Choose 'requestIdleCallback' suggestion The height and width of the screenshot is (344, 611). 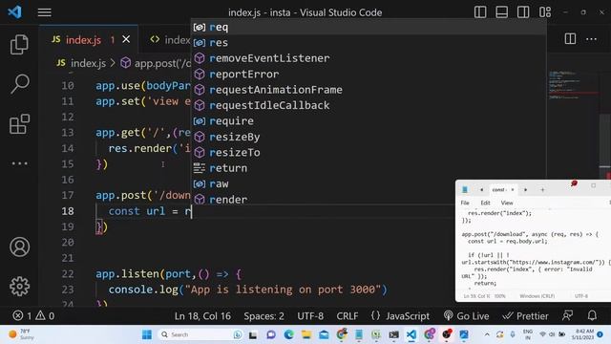click(x=368, y=105)
